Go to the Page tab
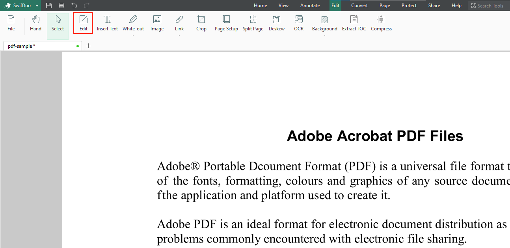Screen dimensions: 510x248 pos(385,6)
